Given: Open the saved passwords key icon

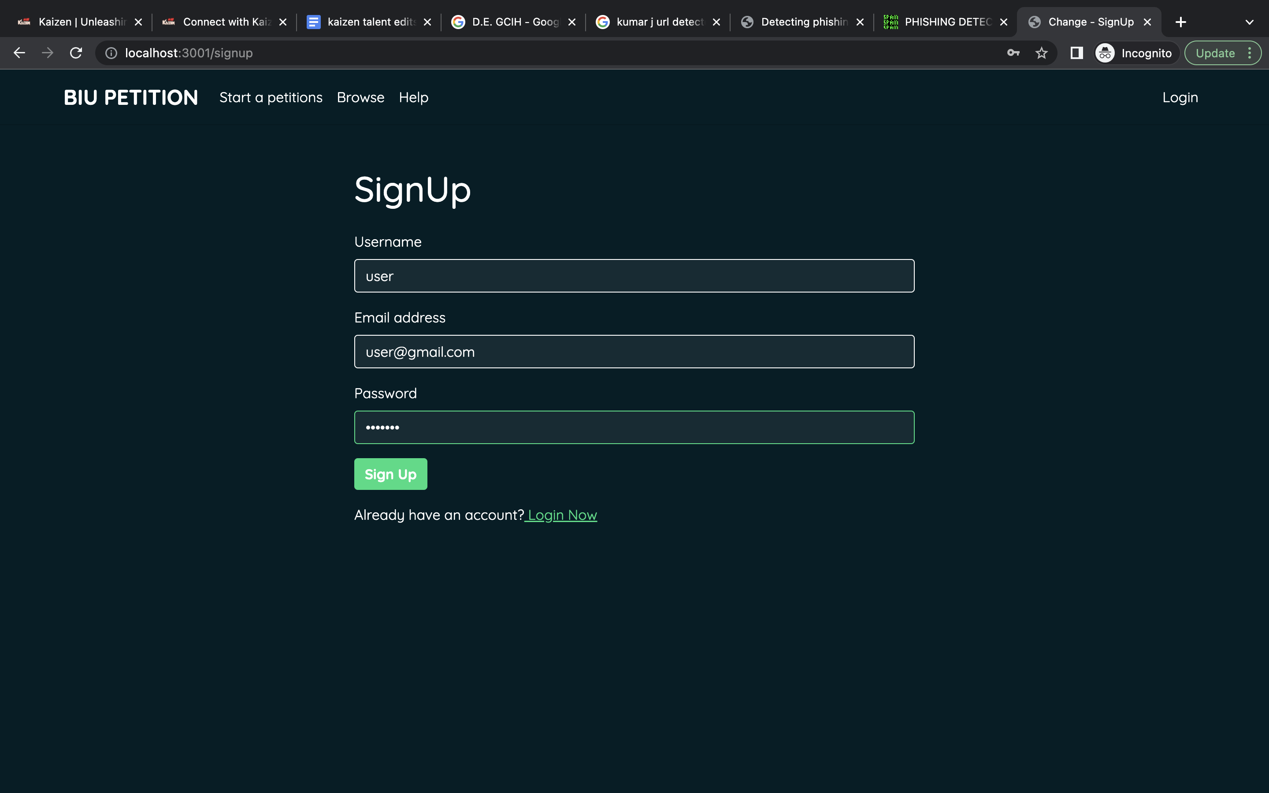Looking at the screenshot, I should [x=1013, y=53].
